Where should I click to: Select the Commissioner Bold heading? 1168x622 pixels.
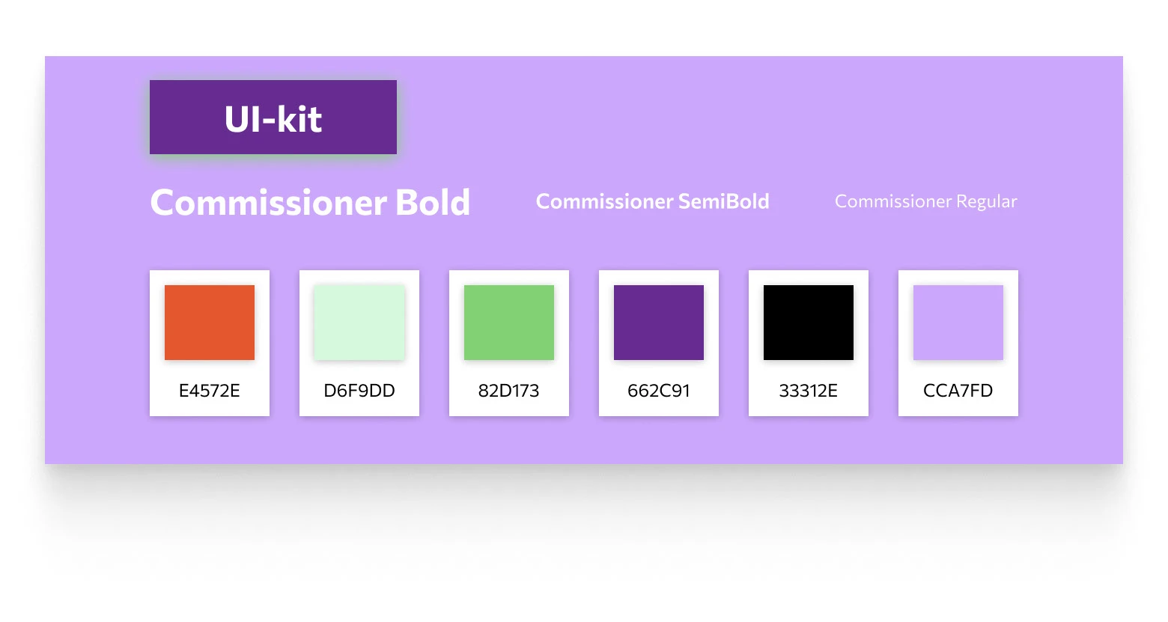point(310,202)
